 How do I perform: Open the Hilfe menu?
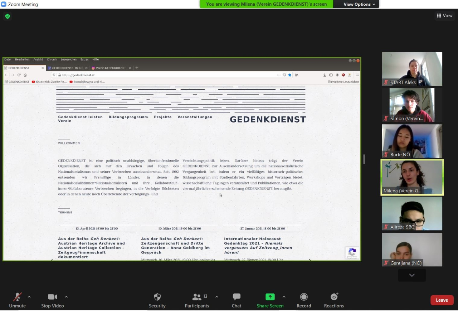pyautogui.click(x=96, y=60)
